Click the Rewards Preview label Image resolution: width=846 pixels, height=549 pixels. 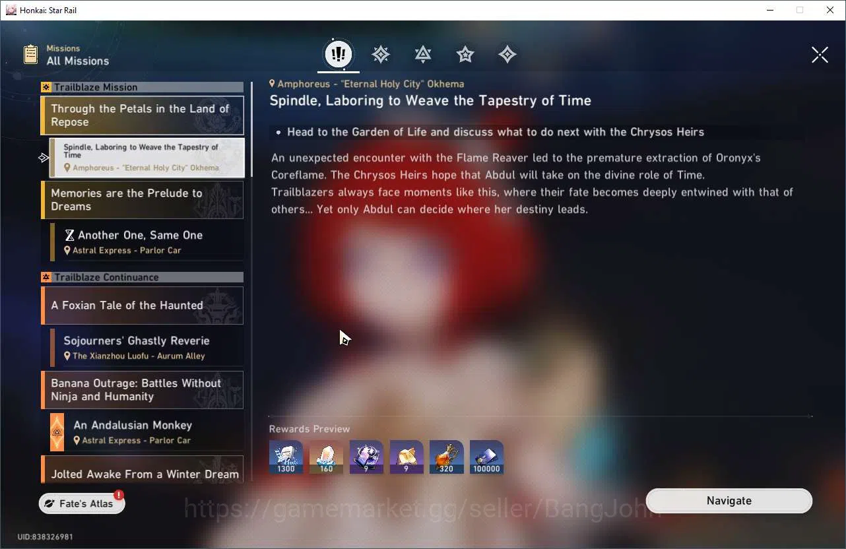(x=309, y=429)
